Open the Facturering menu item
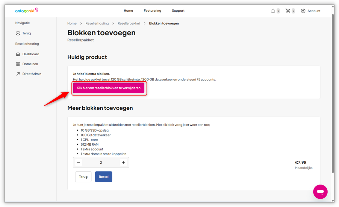 click(x=152, y=10)
